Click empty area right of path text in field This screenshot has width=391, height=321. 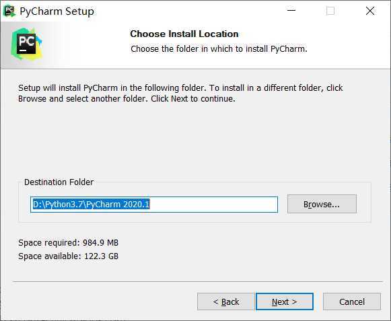click(x=213, y=205)
